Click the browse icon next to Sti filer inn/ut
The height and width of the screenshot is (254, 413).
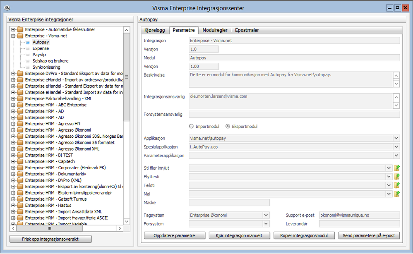point(397,168)
